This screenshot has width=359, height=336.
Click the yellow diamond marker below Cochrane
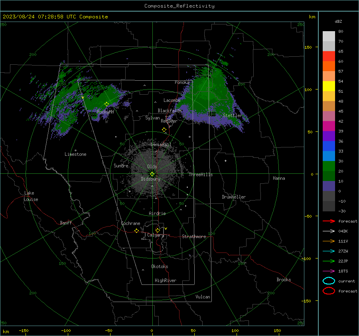[x=136, y=231]
